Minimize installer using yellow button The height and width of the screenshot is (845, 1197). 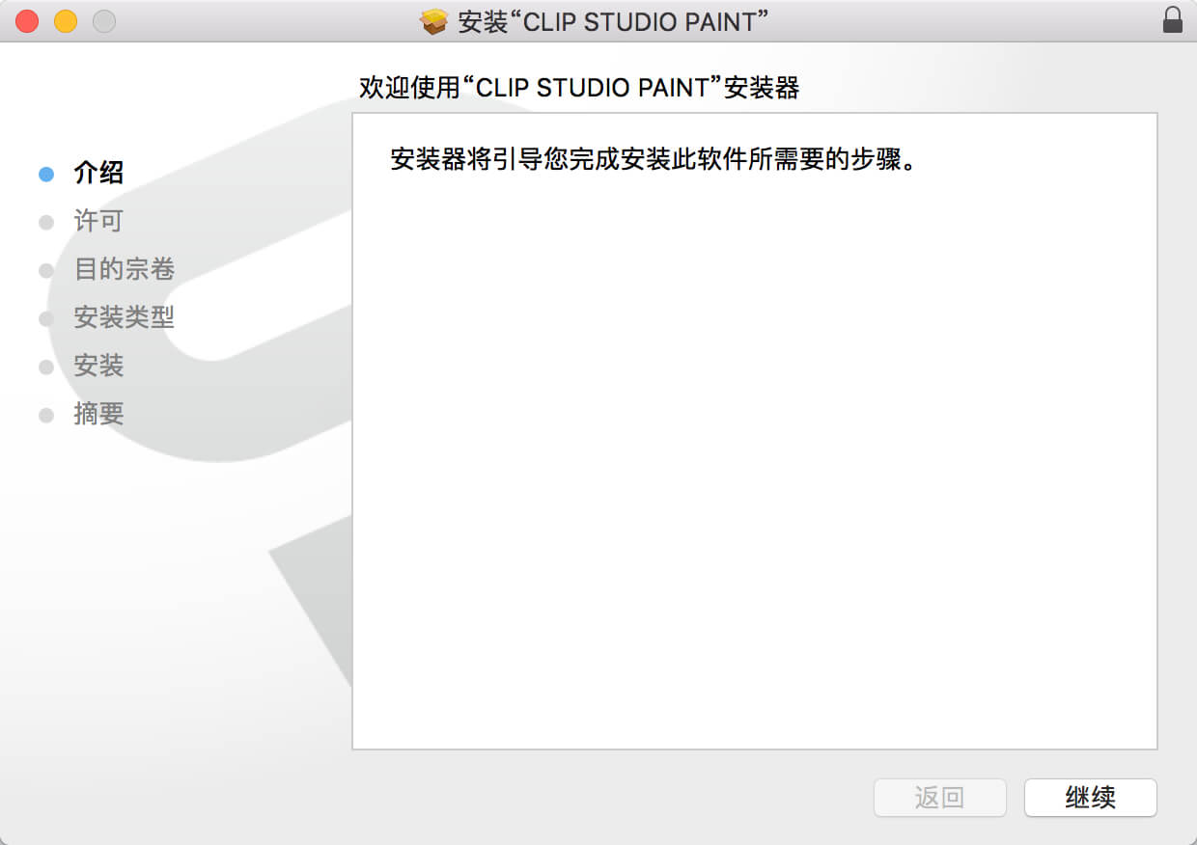[x=66, y=20]
